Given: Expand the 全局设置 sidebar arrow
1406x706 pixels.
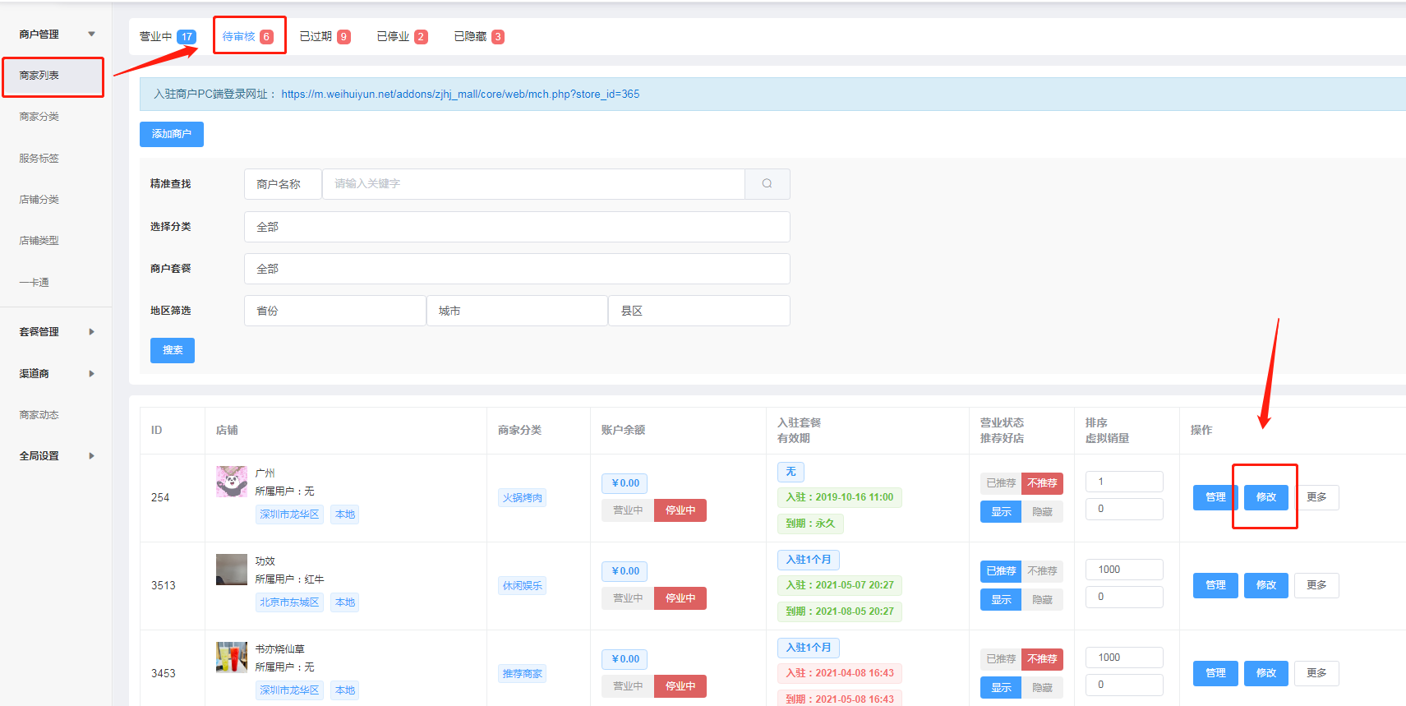Looking at the screenshot, I should 91,456.
